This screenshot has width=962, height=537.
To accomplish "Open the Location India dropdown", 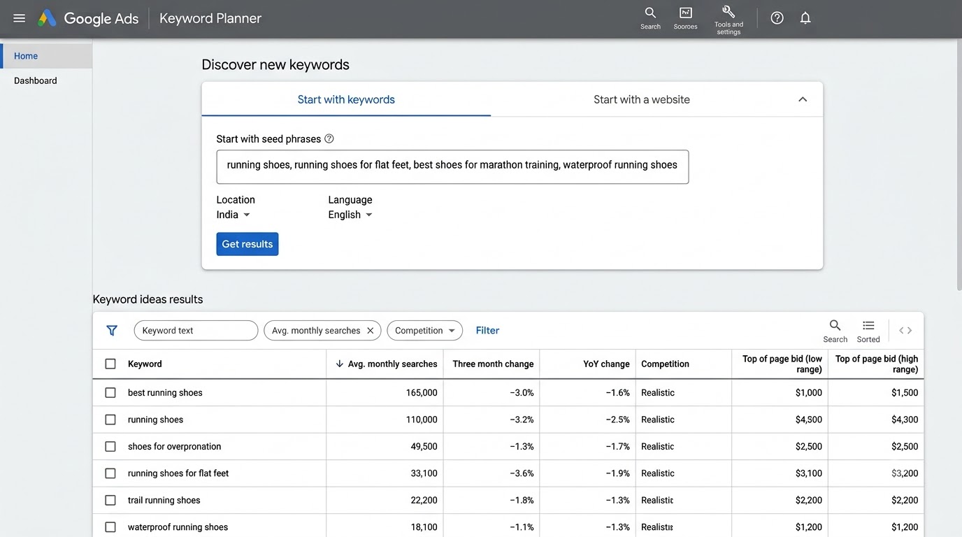I will 234,215.
